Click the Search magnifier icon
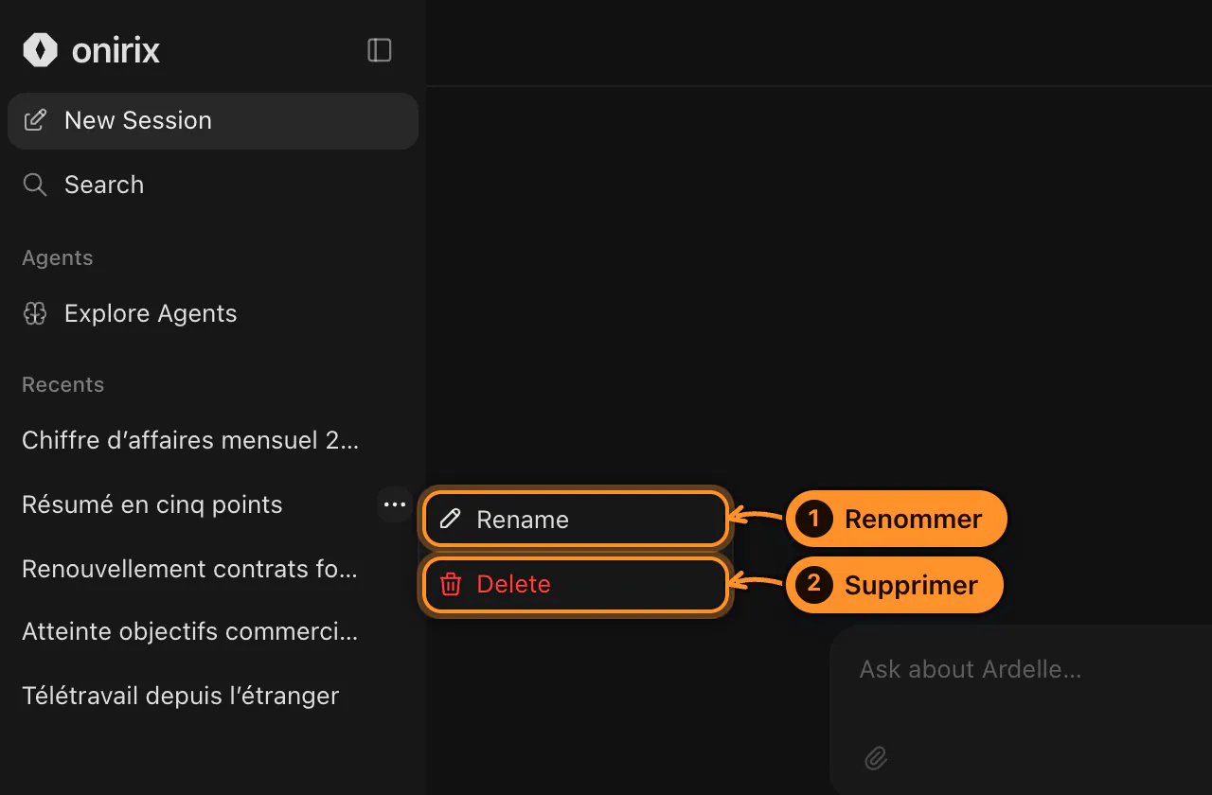 [35, 185]
